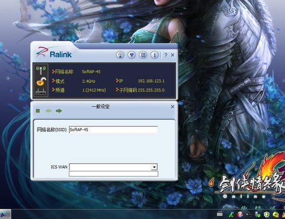Viewport: 285px width, 219px height.
Task: Select the SoftAP-45 network name value
Action: coord(91,72)
